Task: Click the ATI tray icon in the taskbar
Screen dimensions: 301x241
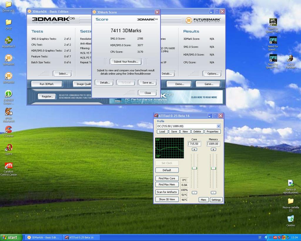Action: click(275, 237)
